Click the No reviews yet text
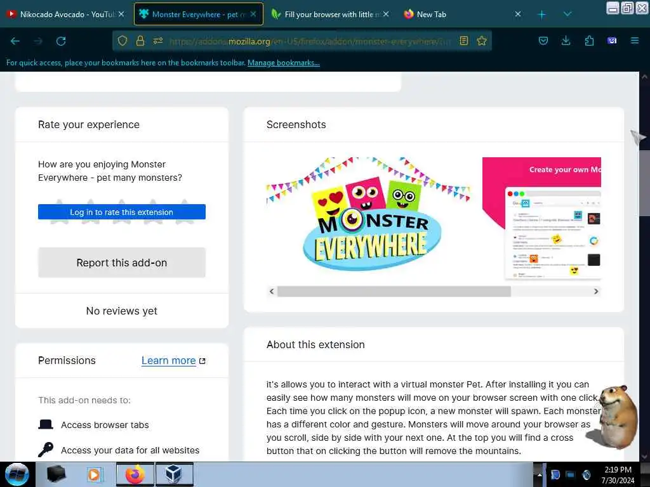The width and height of the screenshot is (650, 487). click(x=121, y=311)
